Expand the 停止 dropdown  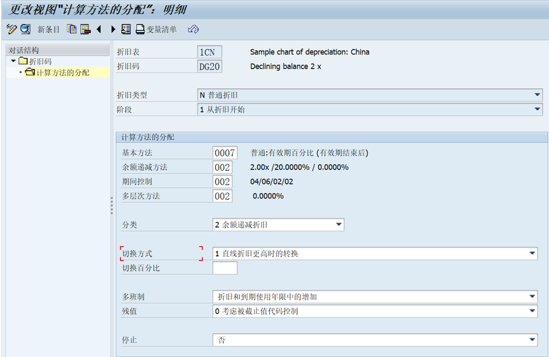pos(533,340)
